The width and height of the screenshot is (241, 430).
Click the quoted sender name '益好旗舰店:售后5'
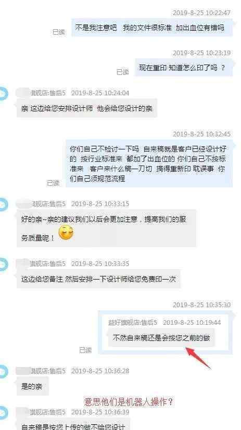(x=132, y=323)
